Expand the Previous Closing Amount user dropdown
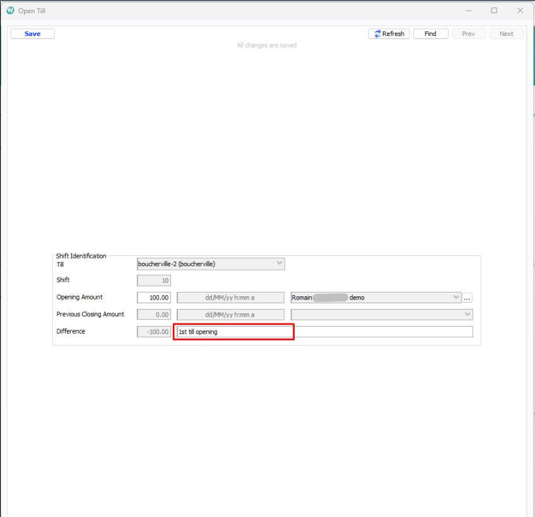The image size is (535, 517). pos(467,315)
